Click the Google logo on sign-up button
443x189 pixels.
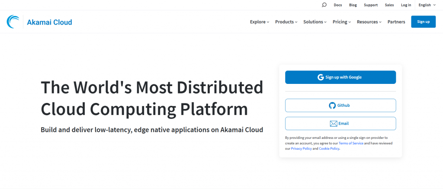321,77
